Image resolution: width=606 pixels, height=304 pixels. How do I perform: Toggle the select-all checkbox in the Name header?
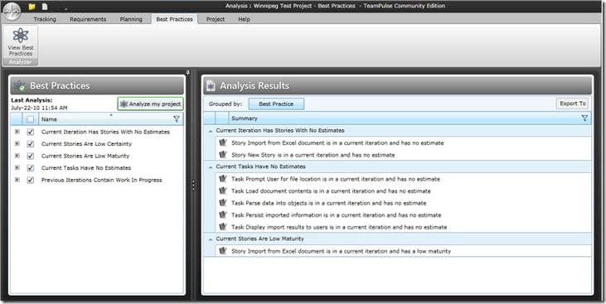31,119
